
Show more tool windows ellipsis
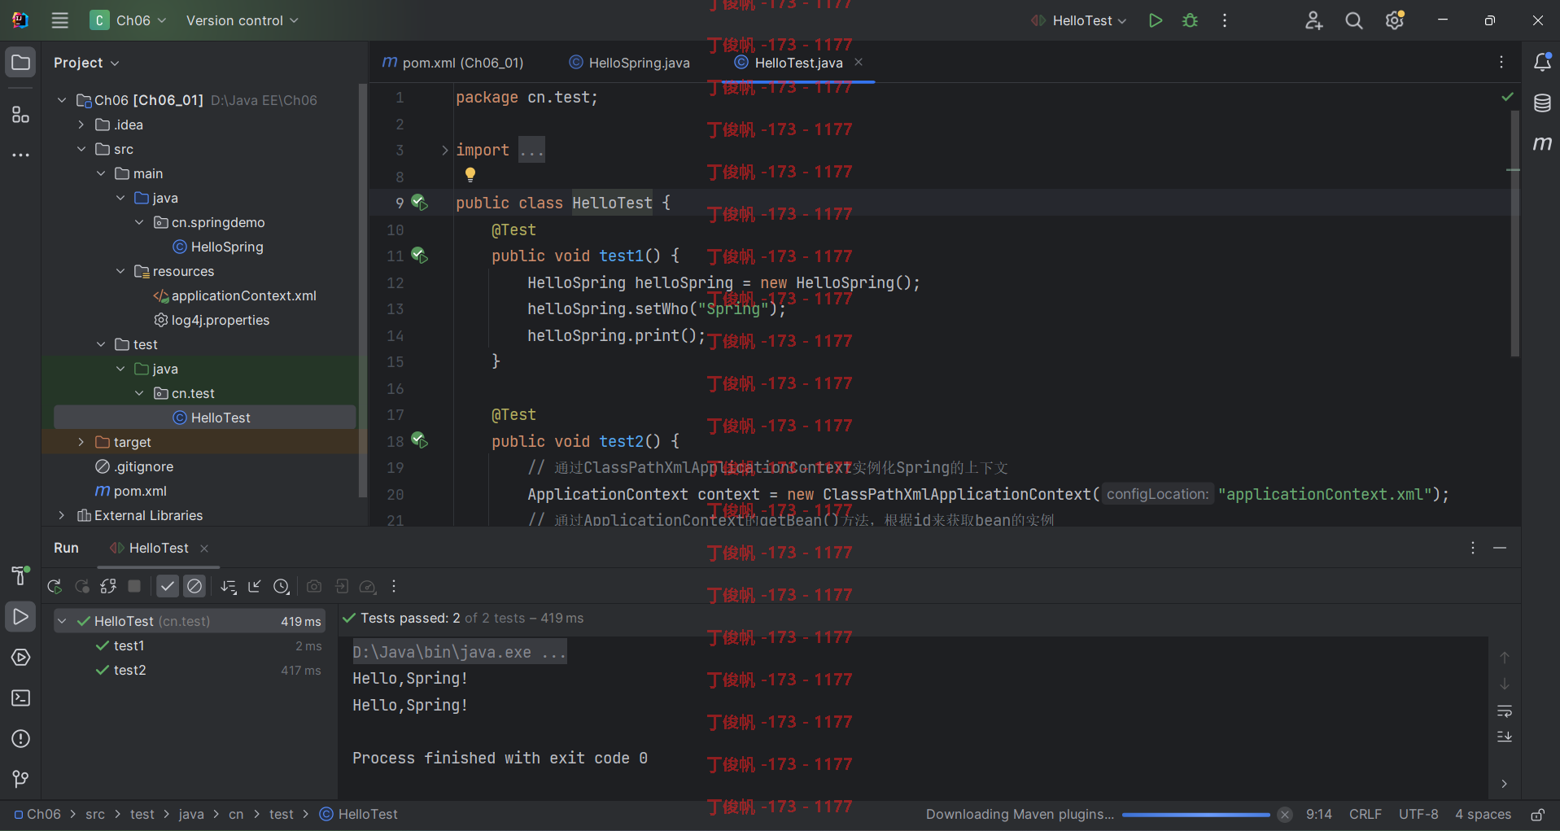point(21,155)
